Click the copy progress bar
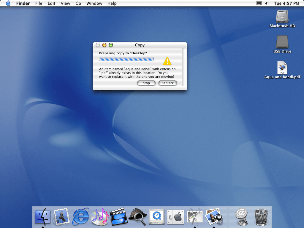The height and width of the screenshot is (228, 304). click(x=126, y=59)
